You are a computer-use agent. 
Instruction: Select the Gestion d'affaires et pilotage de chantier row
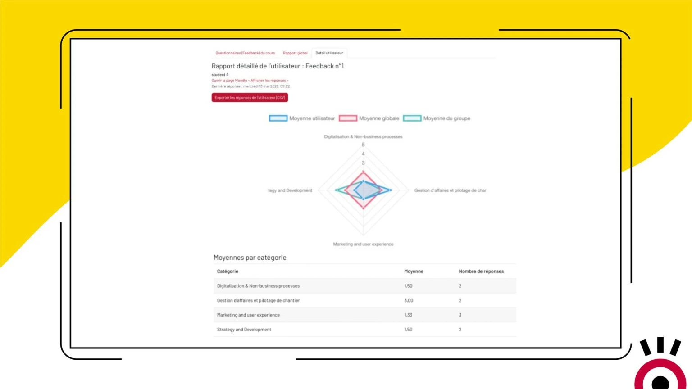(x=365, y=300)
